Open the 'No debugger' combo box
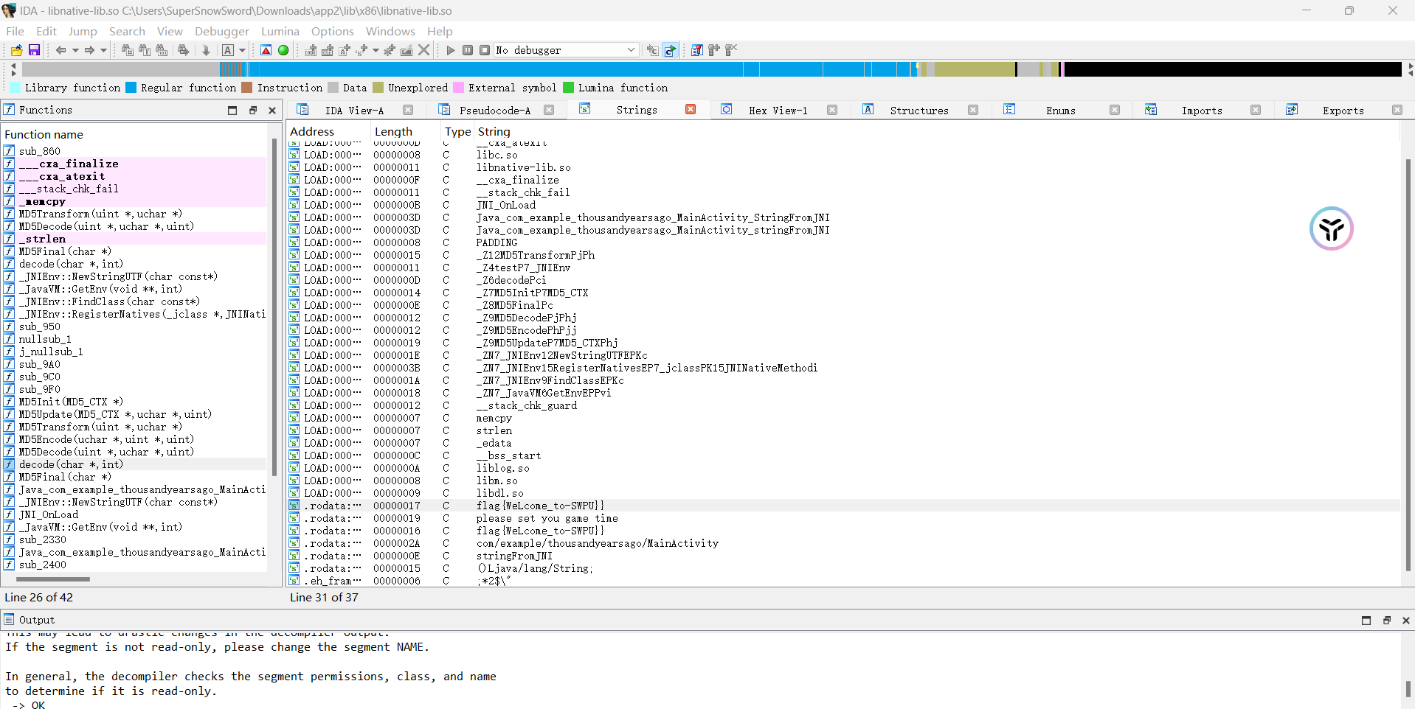 click(566, 50)
